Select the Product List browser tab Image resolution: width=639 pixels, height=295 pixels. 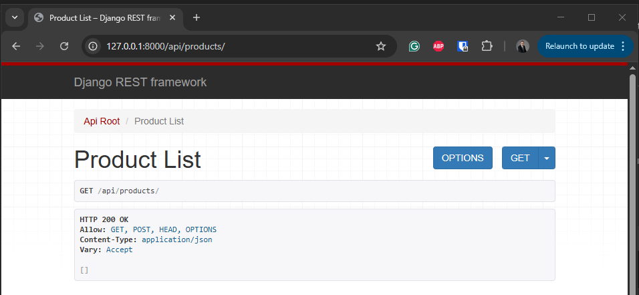click(106, 18)
